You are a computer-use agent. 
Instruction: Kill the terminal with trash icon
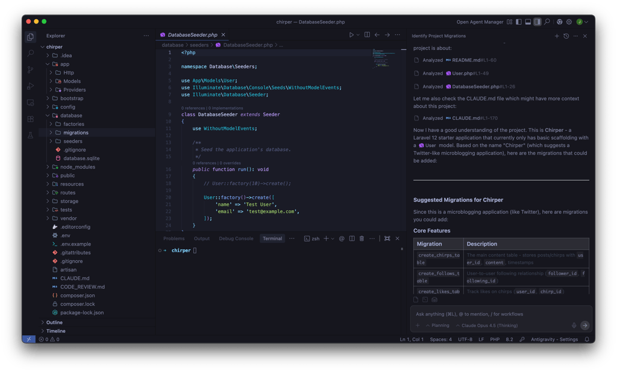[x=362, y=239]
